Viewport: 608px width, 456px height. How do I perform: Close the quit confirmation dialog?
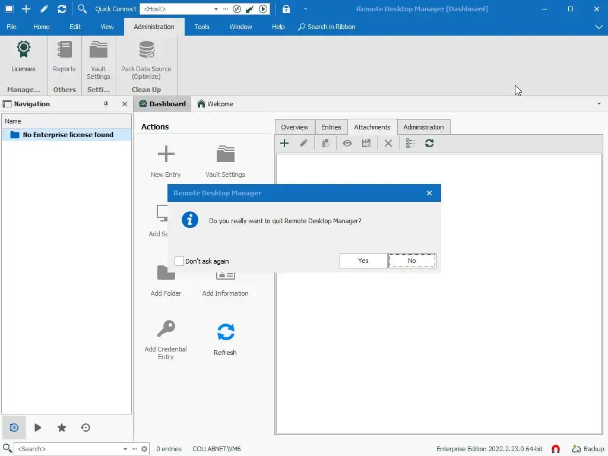[x=429, y=193]
